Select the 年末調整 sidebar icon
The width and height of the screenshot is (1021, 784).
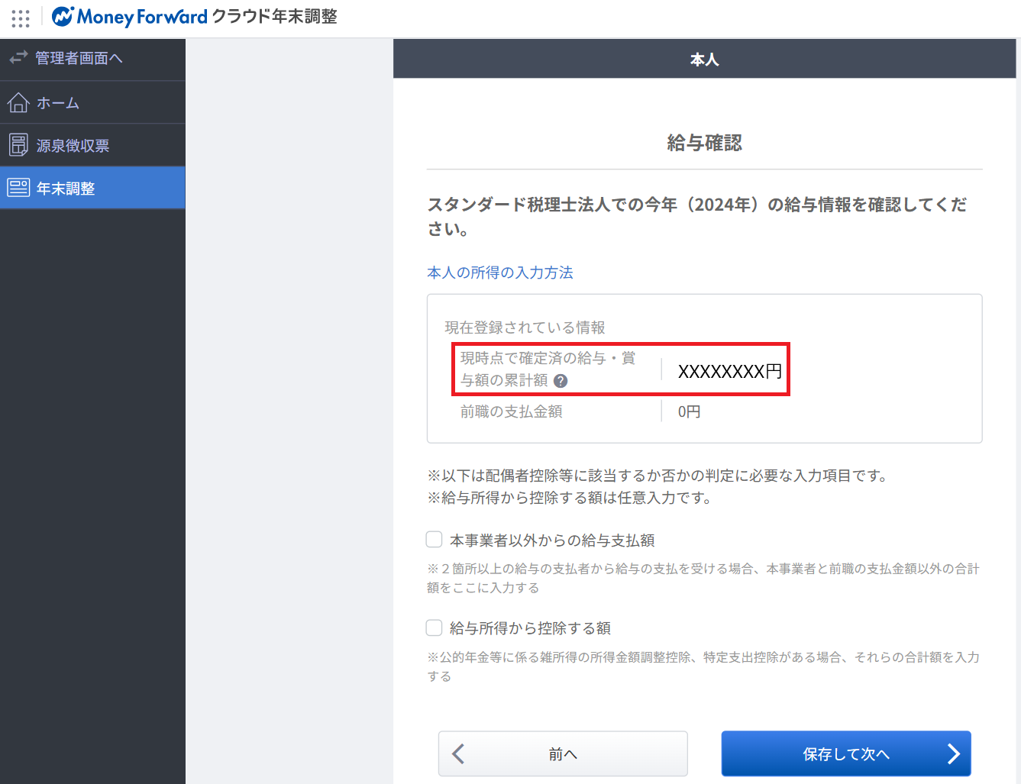click(x=18, y=187)
